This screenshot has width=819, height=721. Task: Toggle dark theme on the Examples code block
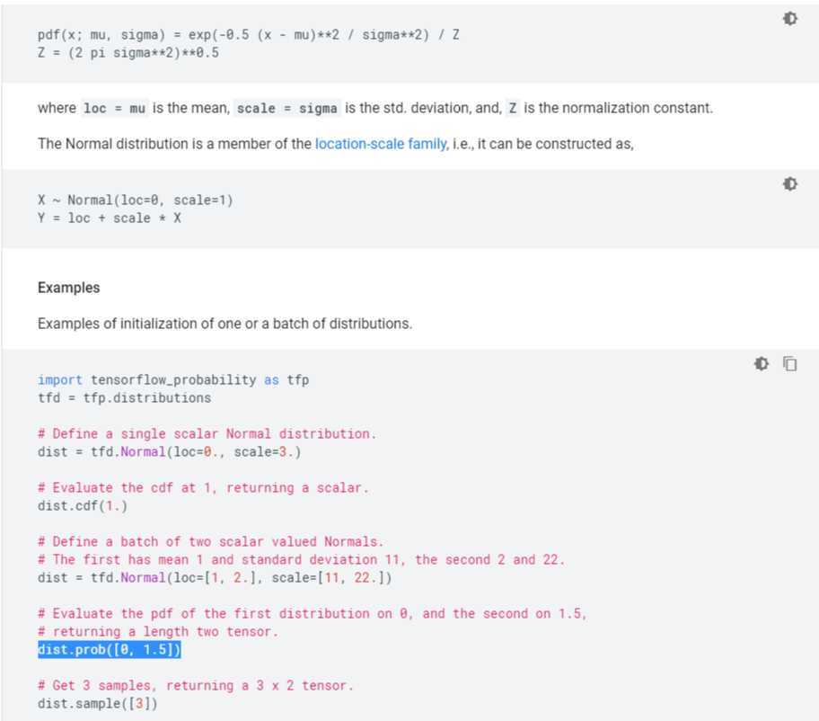coord(762,364)
